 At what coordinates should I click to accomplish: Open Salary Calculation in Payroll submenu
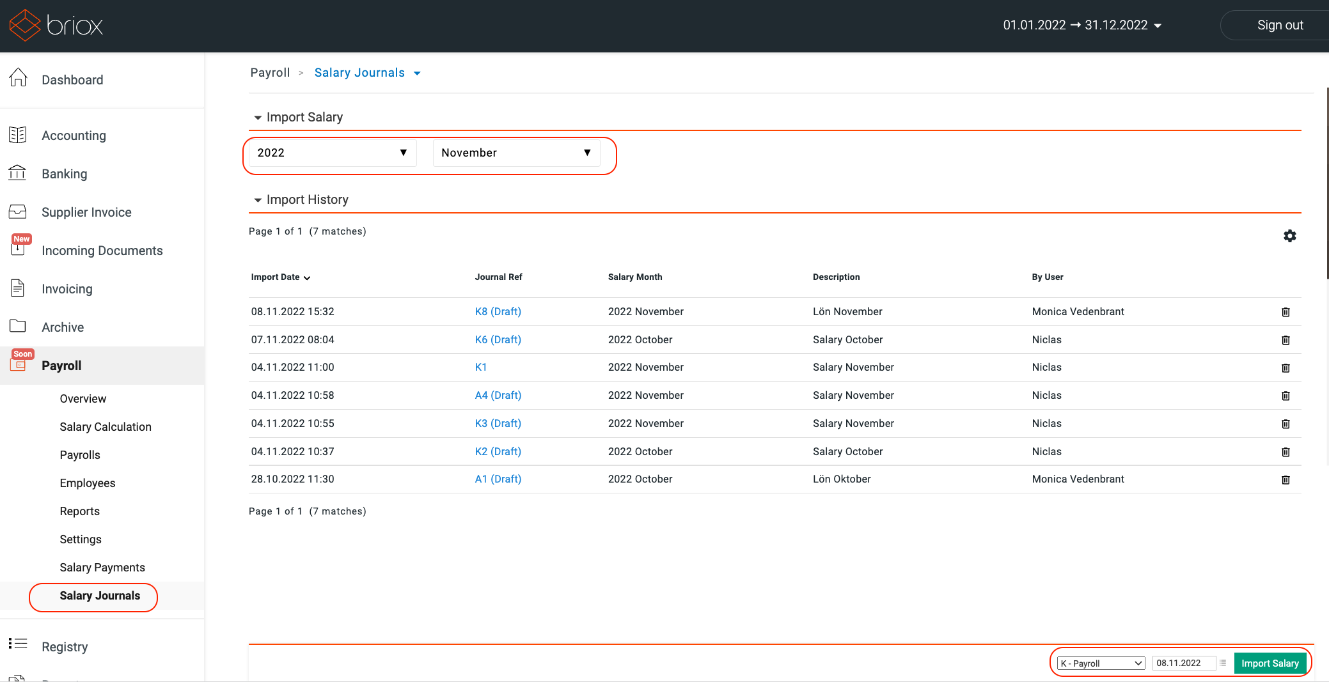pyautogui.click(x=106, y=427)
